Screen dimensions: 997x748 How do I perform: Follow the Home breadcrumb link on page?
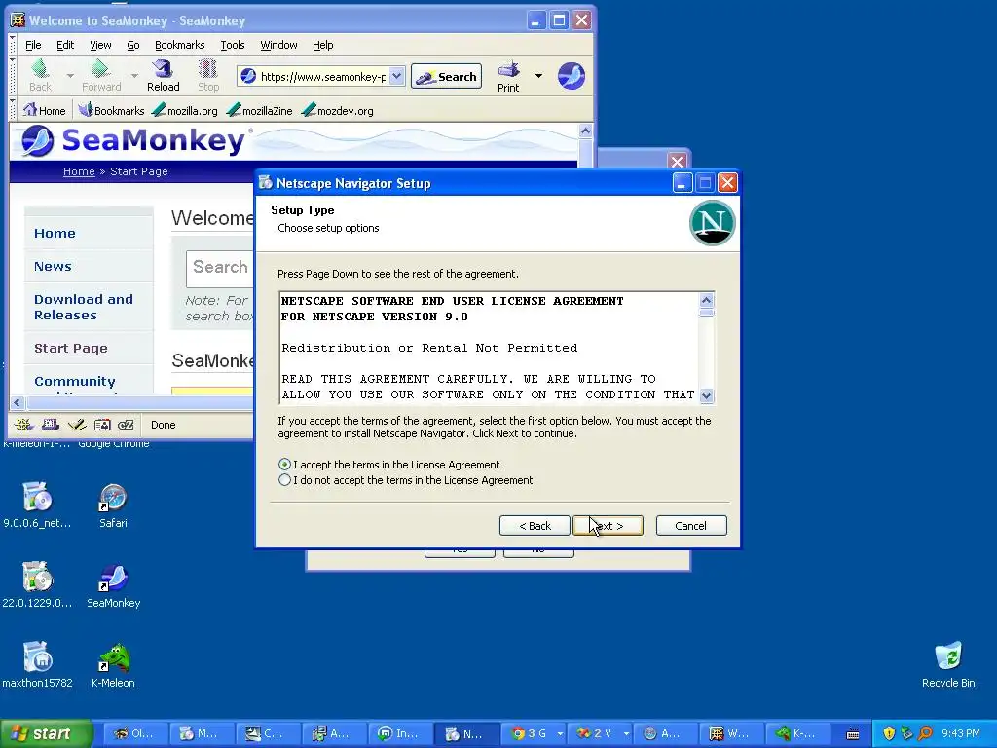tap(79, 171)
